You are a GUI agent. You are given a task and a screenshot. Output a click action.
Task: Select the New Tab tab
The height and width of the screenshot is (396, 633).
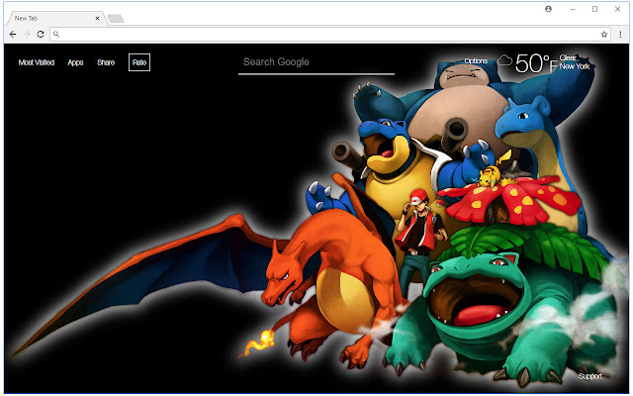55,18
